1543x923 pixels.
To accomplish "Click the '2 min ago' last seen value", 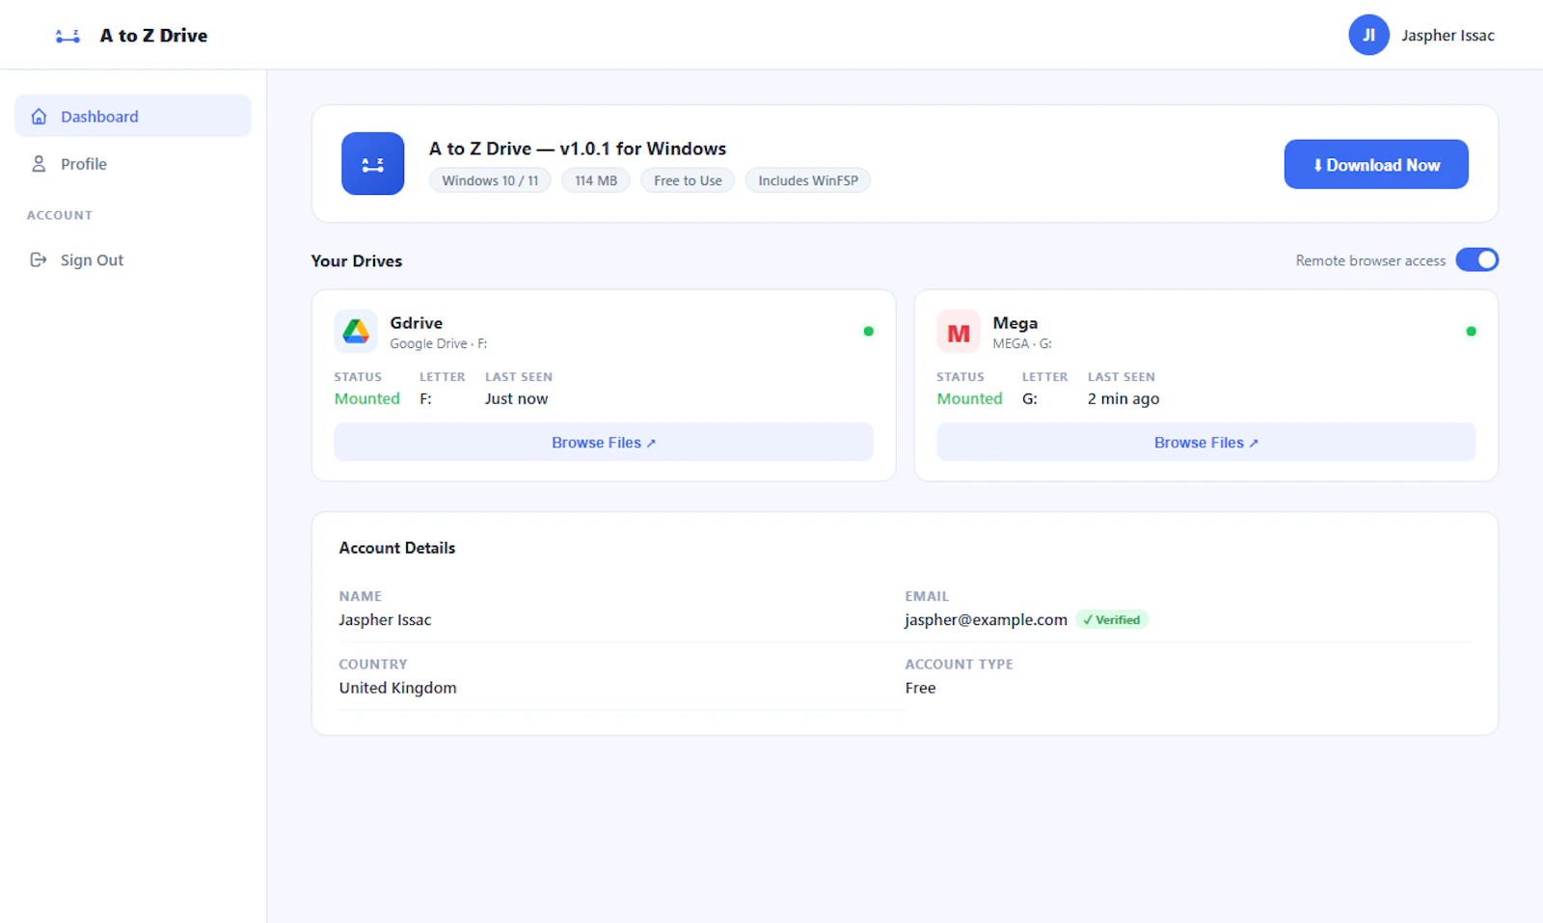I will pyautogui.click(x=1123, y=398).
